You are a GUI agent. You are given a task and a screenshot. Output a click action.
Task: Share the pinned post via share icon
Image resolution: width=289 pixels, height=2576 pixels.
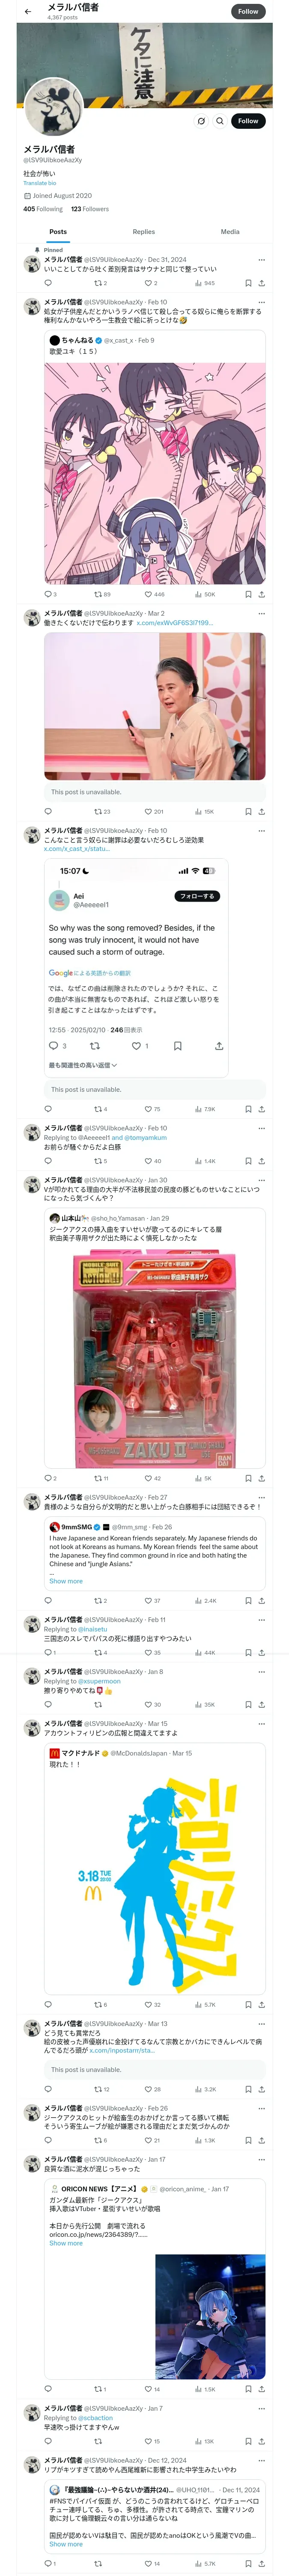[262, 283]
